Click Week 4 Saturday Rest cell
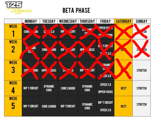This screenshot has height=120, width=155. [x=123, y=88]
